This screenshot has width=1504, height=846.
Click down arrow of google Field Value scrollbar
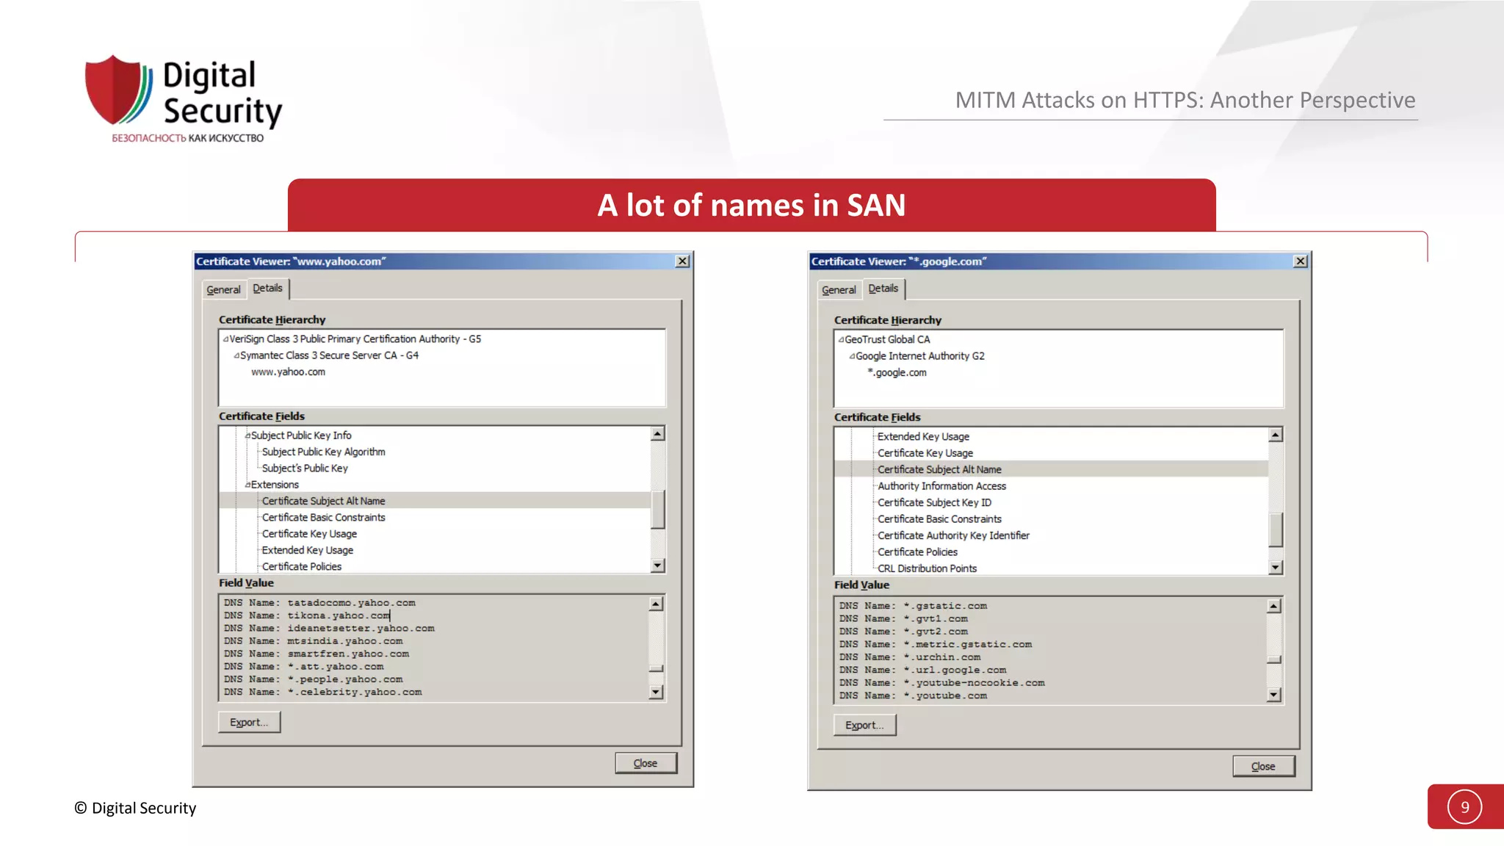1274,695
